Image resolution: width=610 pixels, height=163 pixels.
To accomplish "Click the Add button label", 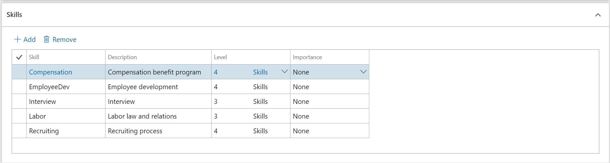I will (x=29, y=40).
